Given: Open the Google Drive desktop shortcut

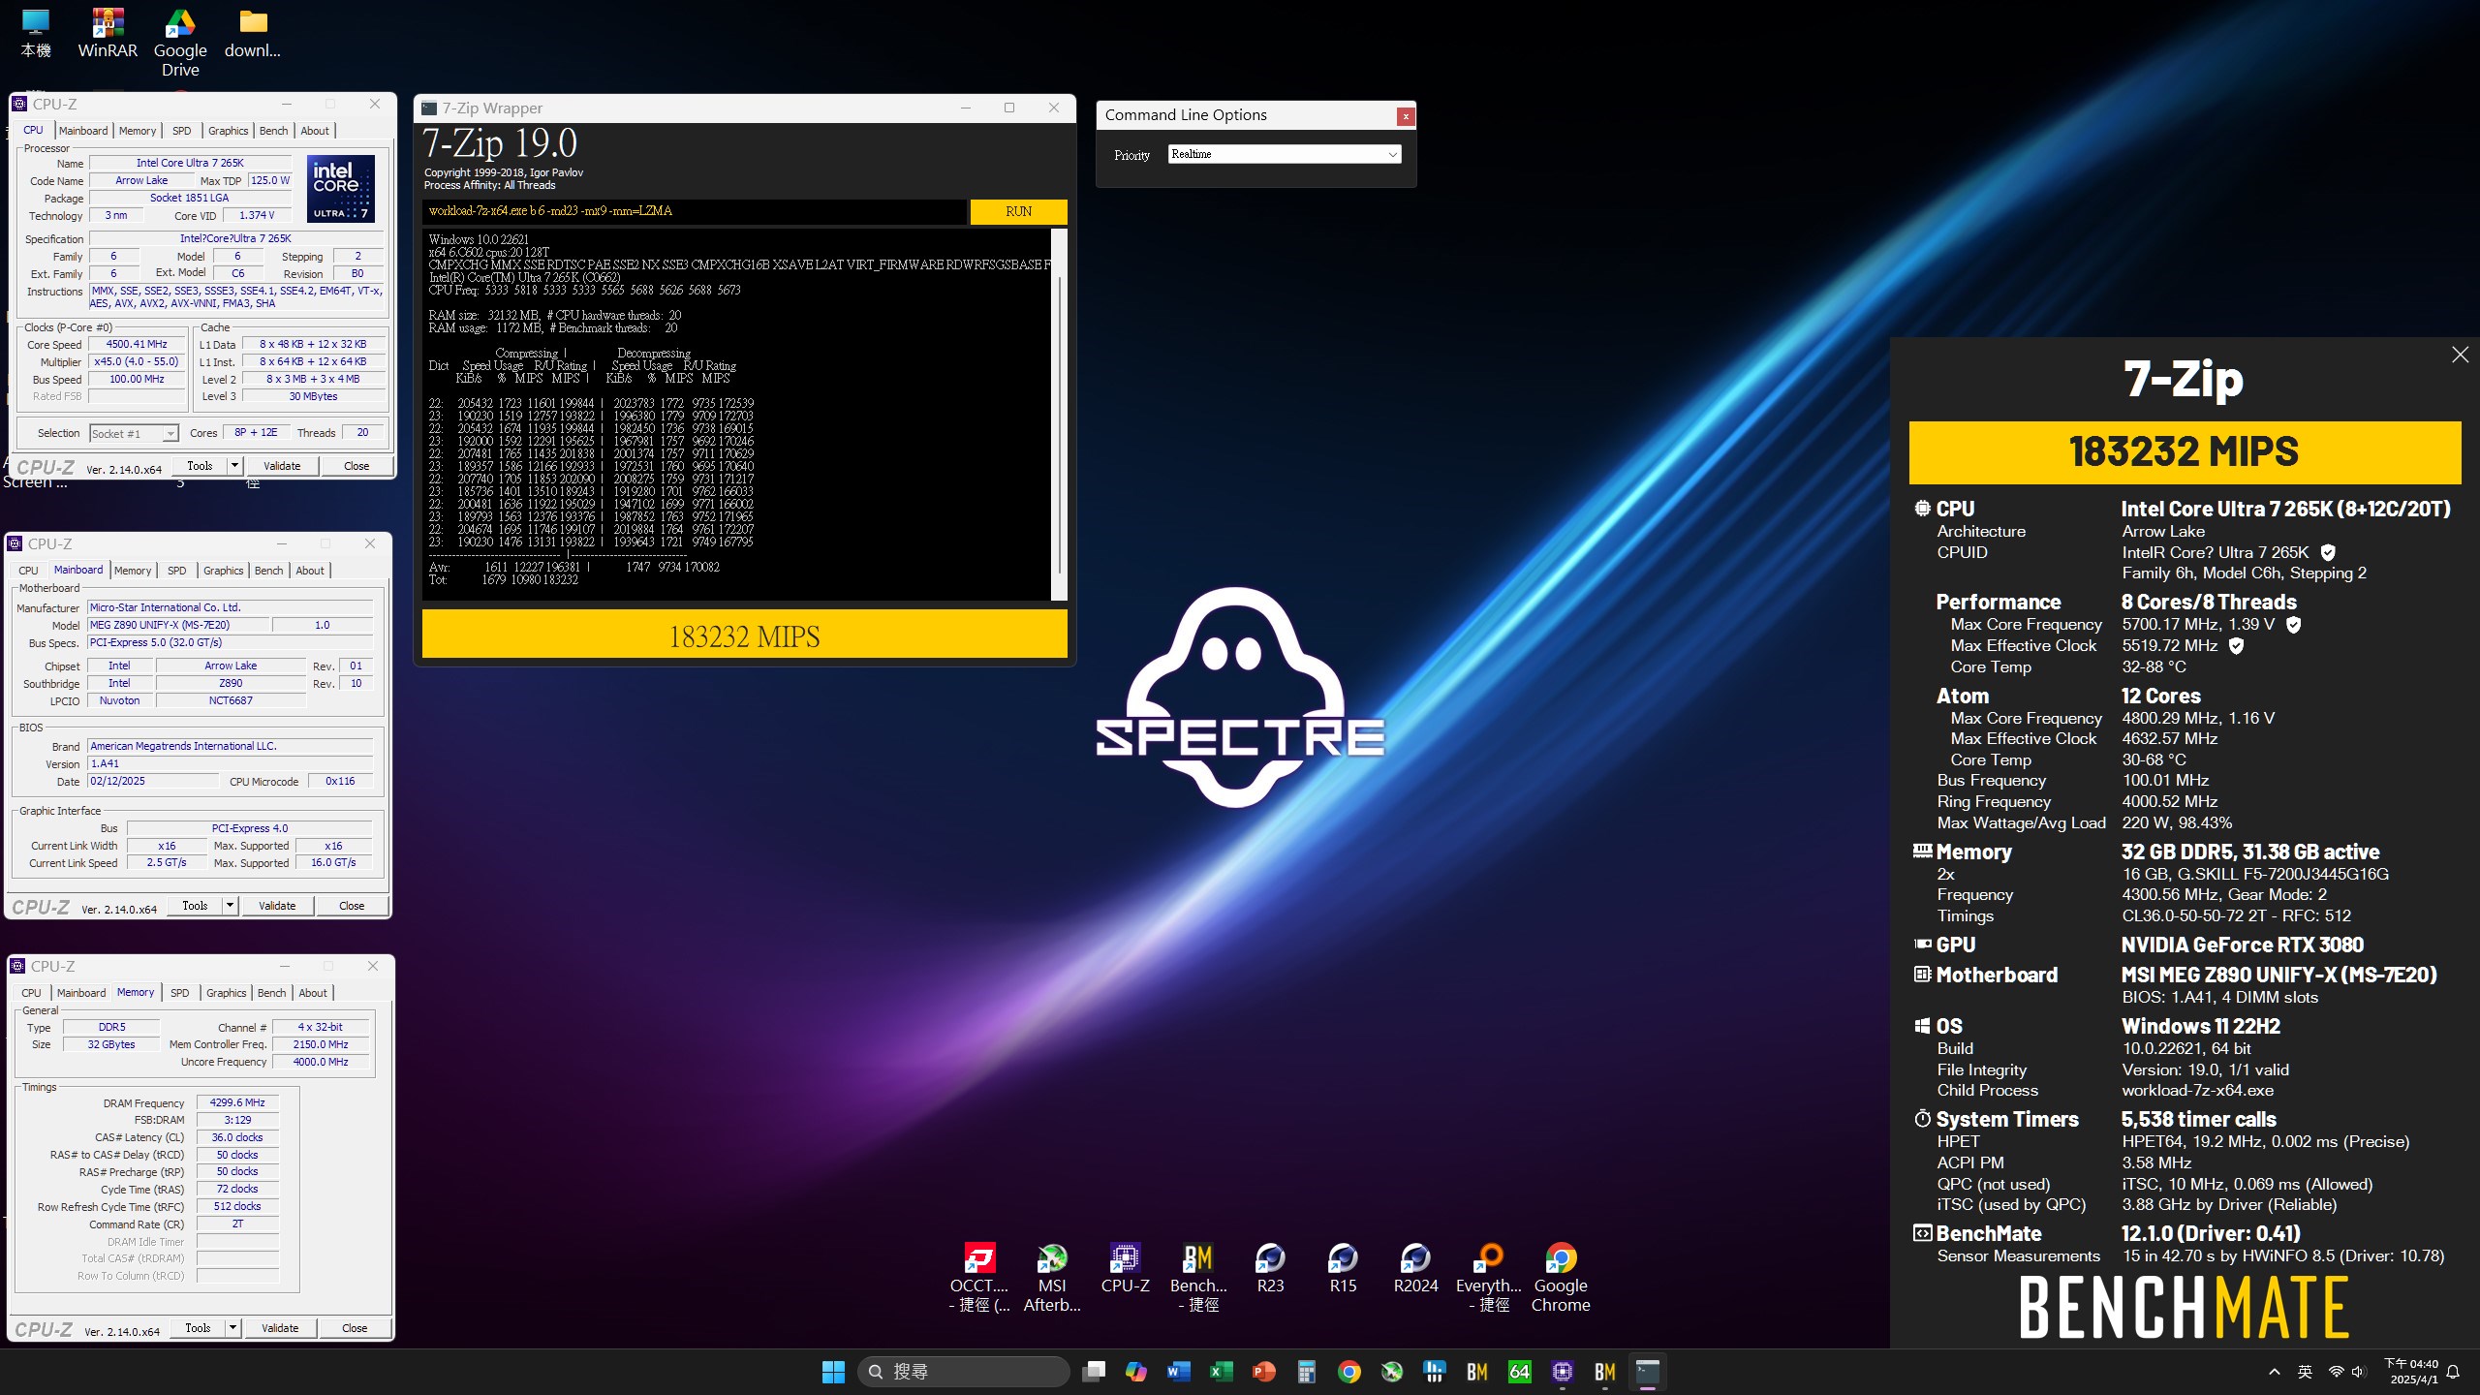Looking at the screenshot, I should pyautogui.click(x=180, y=44).
